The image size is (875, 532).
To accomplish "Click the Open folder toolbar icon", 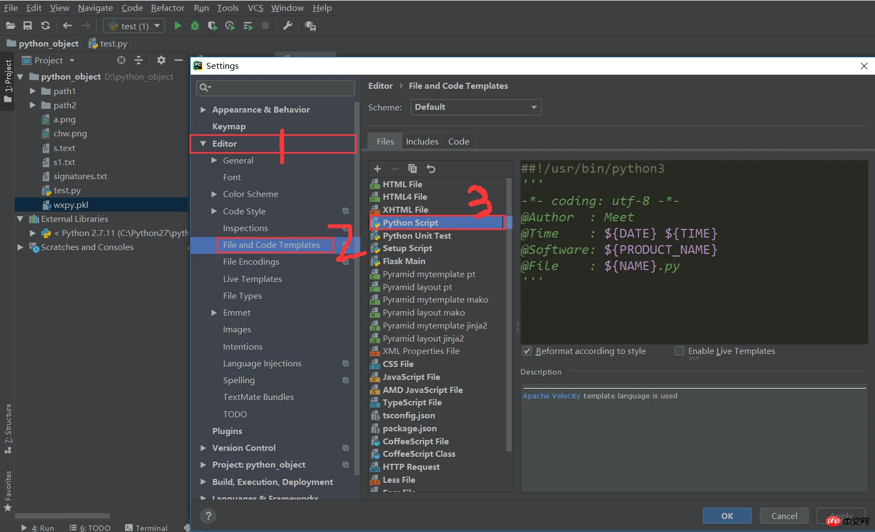I will (x=10, y=25).
